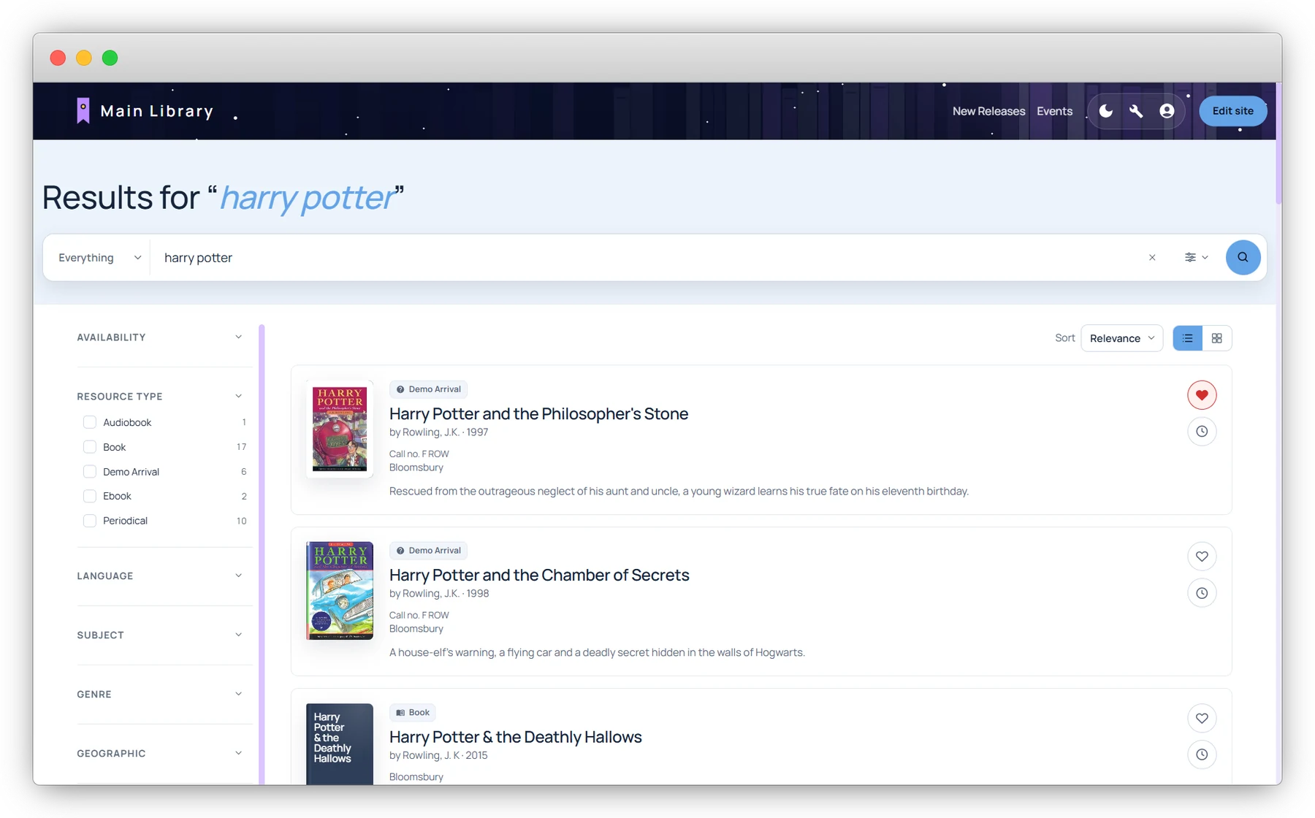Screen dimensions: 1315x818
Task: Click the Demo Arrival badge on Chamber of Secrets
Action: [x=428, y=551]
